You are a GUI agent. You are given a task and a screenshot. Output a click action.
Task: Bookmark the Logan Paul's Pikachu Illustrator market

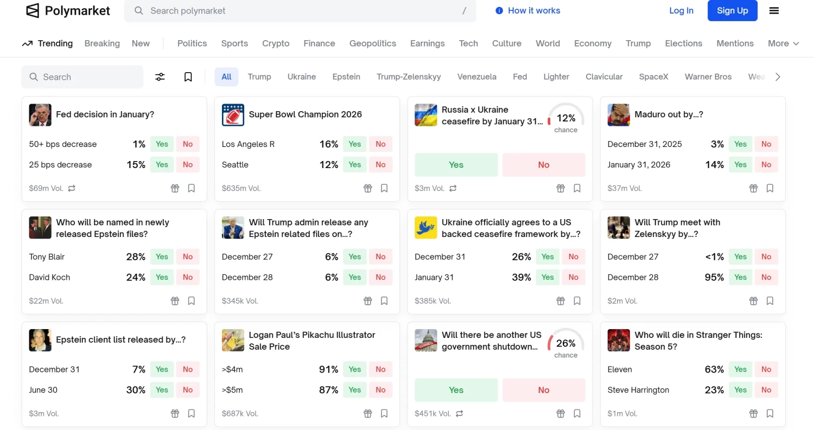[x=384, y=413]
